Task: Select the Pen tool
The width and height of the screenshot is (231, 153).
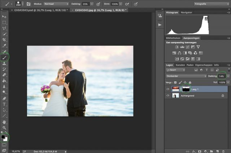Action: [4, 98]
